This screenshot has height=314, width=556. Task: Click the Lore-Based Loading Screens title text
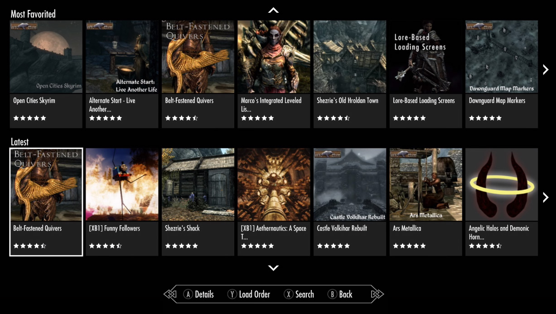tap(424, 101)
